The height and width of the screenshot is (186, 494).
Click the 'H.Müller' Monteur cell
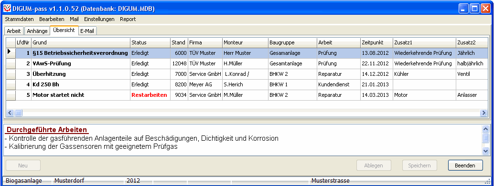[245, 63]
